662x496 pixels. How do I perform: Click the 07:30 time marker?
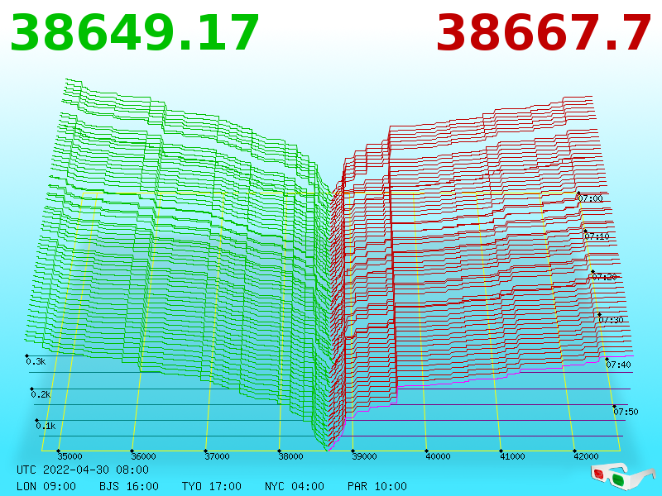click(x=611, y=320)
